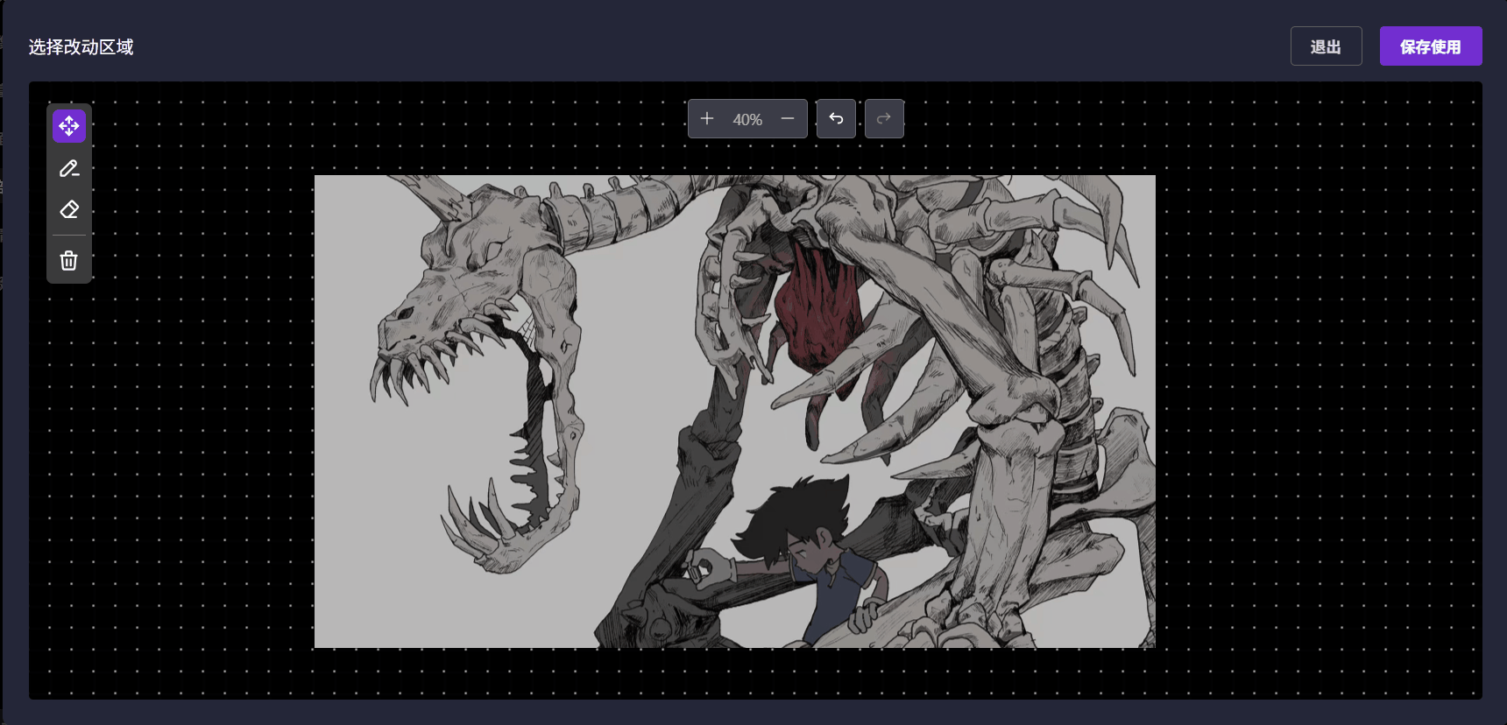Select the move/pan tool
The image size is (1507, 725).
[69, 126]
